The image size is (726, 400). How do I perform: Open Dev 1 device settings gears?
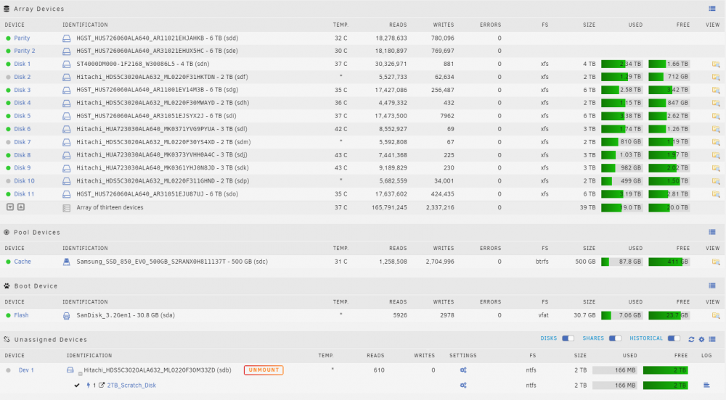463,370
